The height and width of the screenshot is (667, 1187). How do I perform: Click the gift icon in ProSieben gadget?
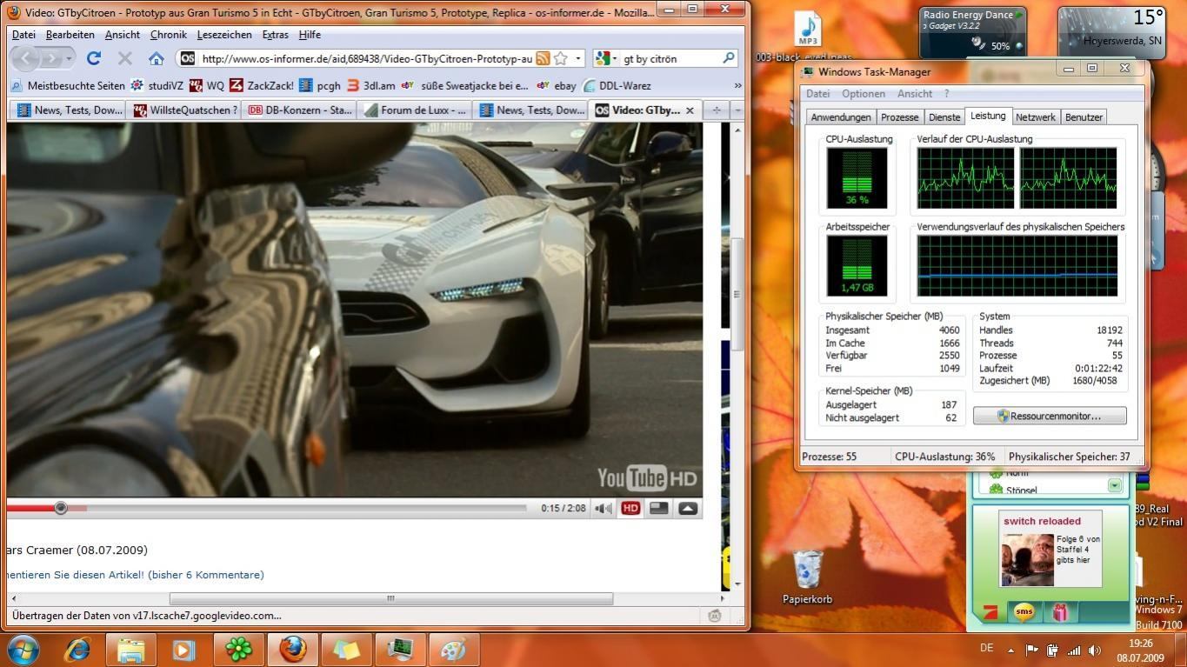(1060, 612)
